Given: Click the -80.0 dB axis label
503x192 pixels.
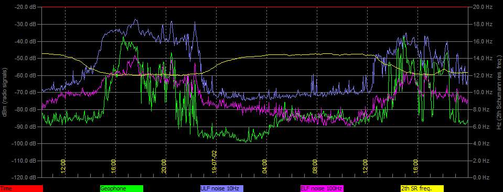Looking at the screenshot, I should click(x=26, y=109).
